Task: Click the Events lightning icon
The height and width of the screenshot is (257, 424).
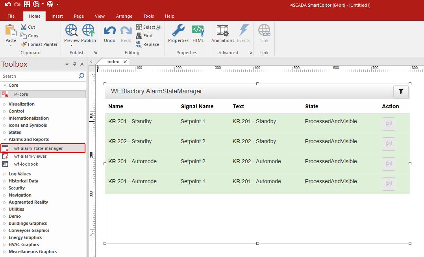Action: tap(243, 30)
